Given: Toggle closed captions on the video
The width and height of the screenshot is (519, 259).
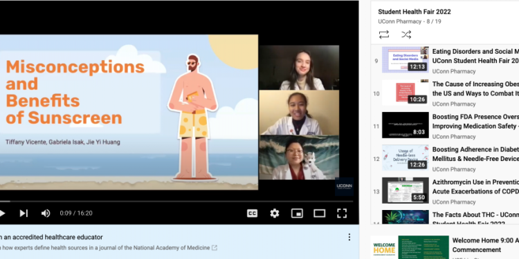Looking at the screenshot, I should coord(252,213).
